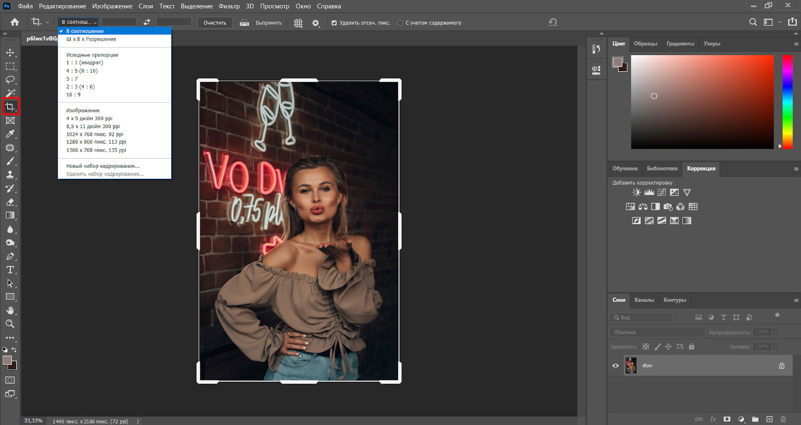Open layer filter type dropdown
The width and height of the screenshot is (801, 425).
641,317
